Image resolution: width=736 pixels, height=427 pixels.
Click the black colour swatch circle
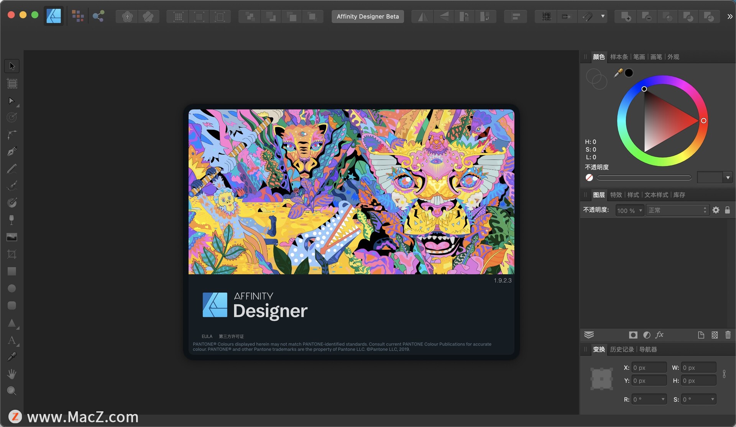tap(629, 73)
